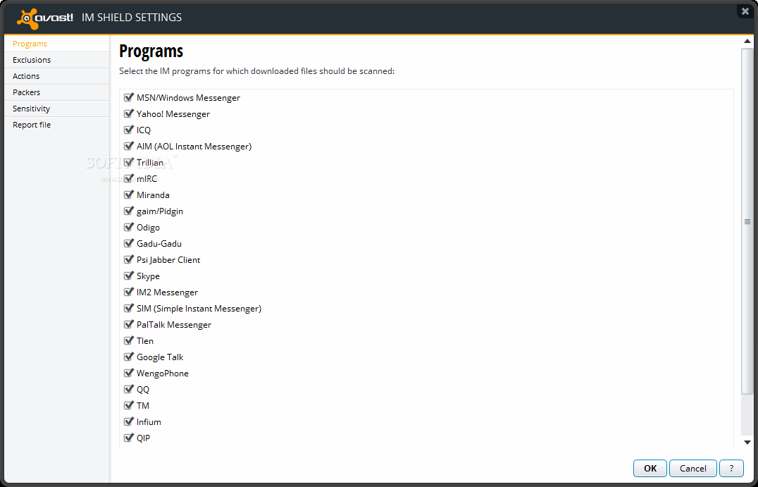The width and height of the screenshot is (758, 487).
Task: Toggle the PalTalk Messenger checkbox
Action: 129,324
